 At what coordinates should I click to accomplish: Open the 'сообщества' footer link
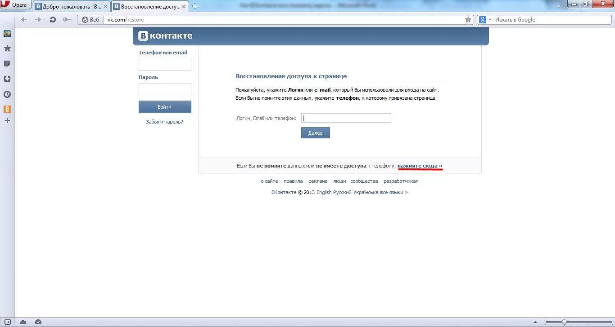[x=364, y=181]
